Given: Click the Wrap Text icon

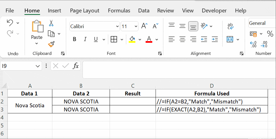Looking at the screenshot, I should (230, 26).
